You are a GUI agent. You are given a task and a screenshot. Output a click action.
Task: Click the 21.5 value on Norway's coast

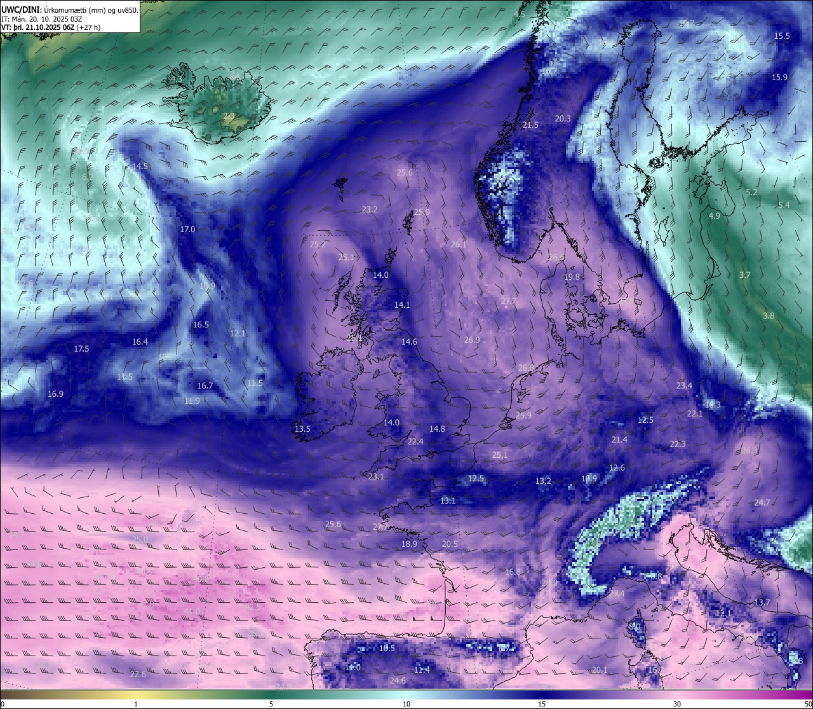pyautogui.click(x=530, y=125)
